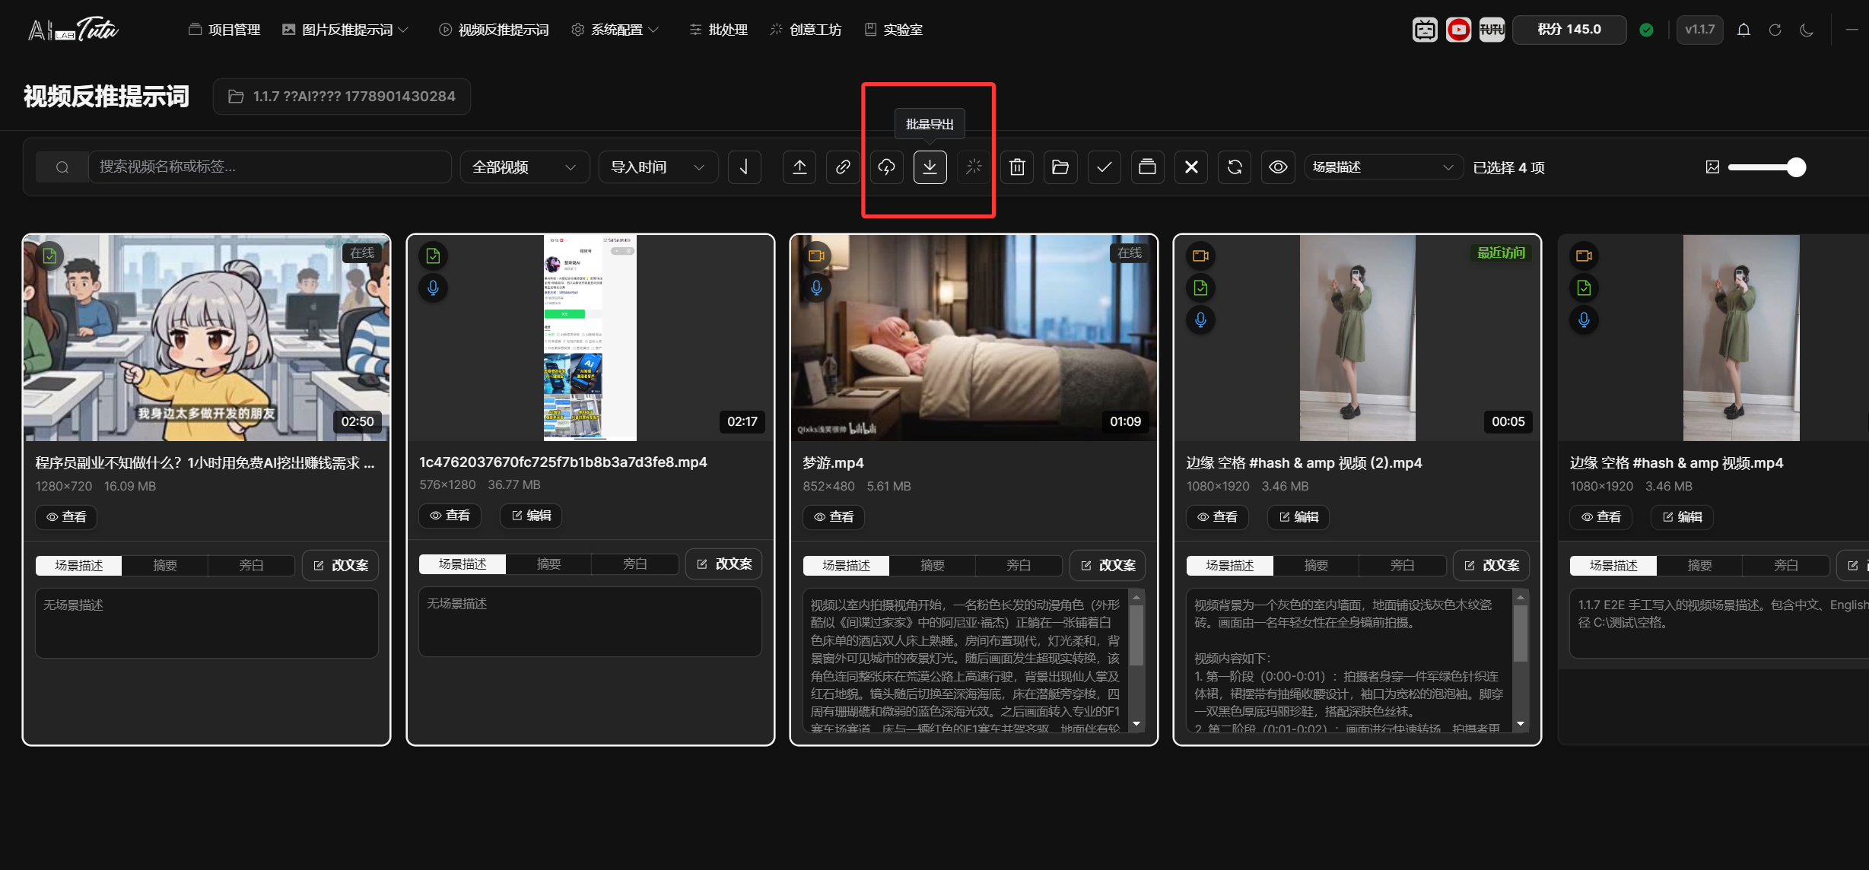This screenshot has height=870, width=1869.
Task: Open the folder icon in toolbar
Action: pos(1060,167)
